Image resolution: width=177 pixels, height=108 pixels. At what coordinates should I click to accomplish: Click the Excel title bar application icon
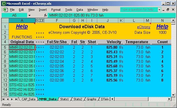[x=4, y=4]
